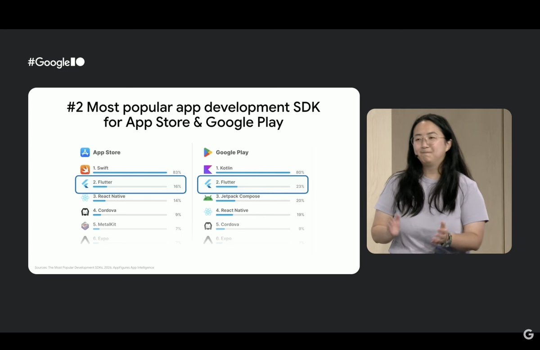Click the App Store icon on the slide

(x=85, y=152)
